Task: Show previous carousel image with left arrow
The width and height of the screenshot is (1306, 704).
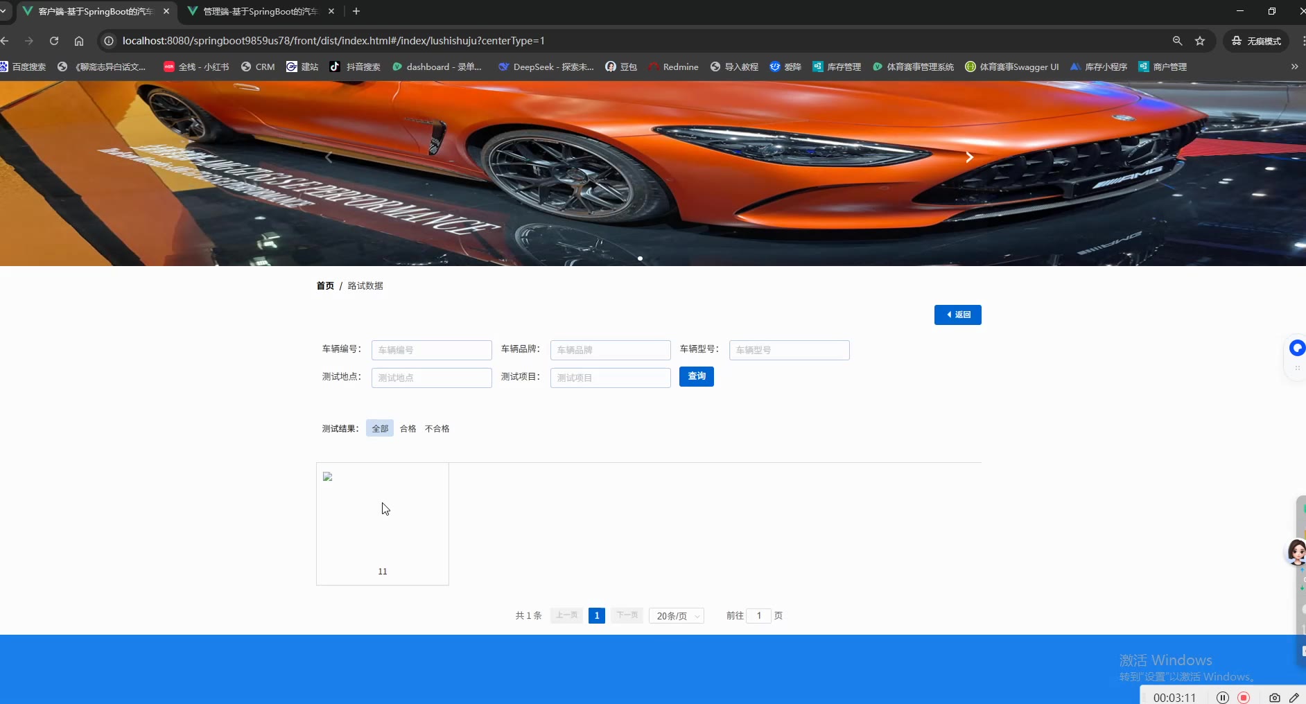Action: (x=329, y=157)
